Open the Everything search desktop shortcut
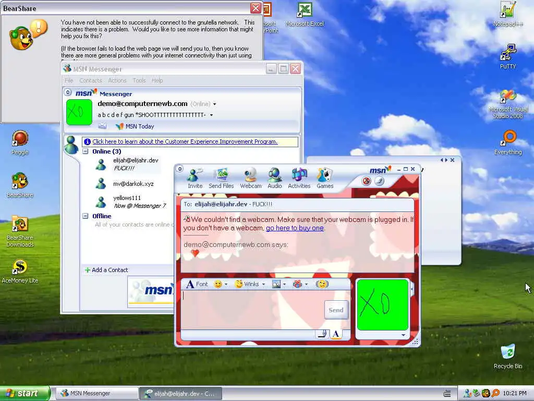Screen dimensions: 534x401 (x=508, y=143)
